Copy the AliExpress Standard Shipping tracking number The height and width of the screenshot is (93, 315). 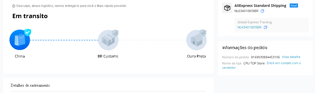(262, 11)
